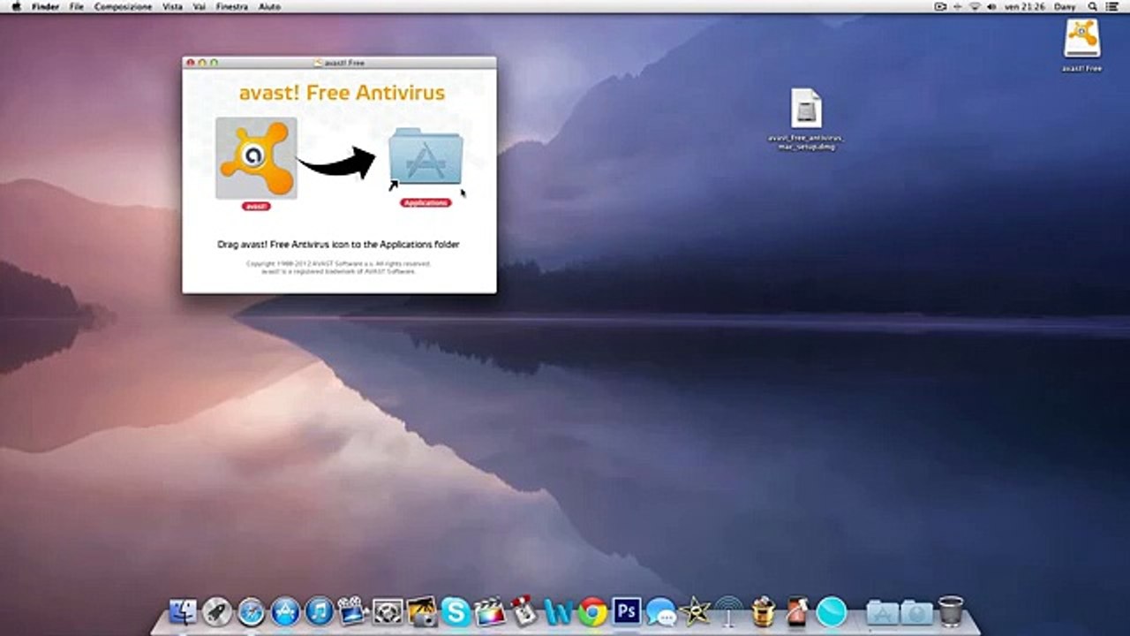Viewport: 1130px width, 636px height.
Task: Click the 'Drag avast! Free Antivirus icon' instruction text
Action: tap(339, 244)
